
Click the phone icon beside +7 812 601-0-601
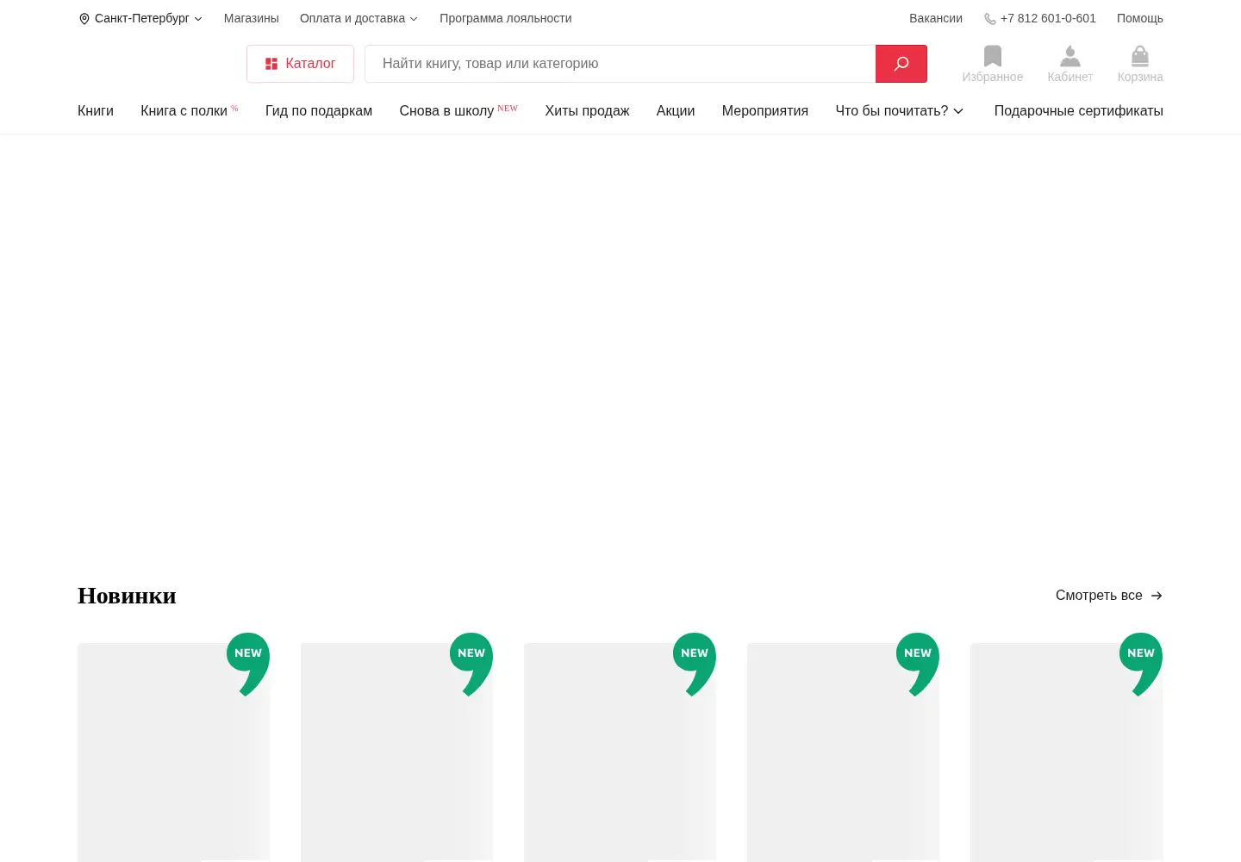(x=990, y=19)
